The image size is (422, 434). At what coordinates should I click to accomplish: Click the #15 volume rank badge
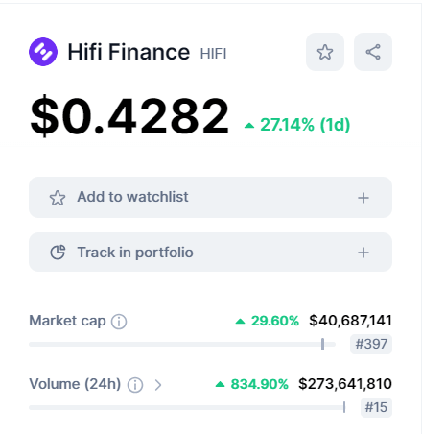point(376,407)
